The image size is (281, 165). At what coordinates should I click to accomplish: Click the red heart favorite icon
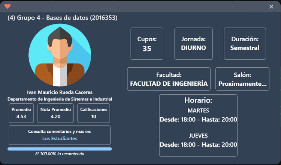pyautogui.click(x=7, y=6)
